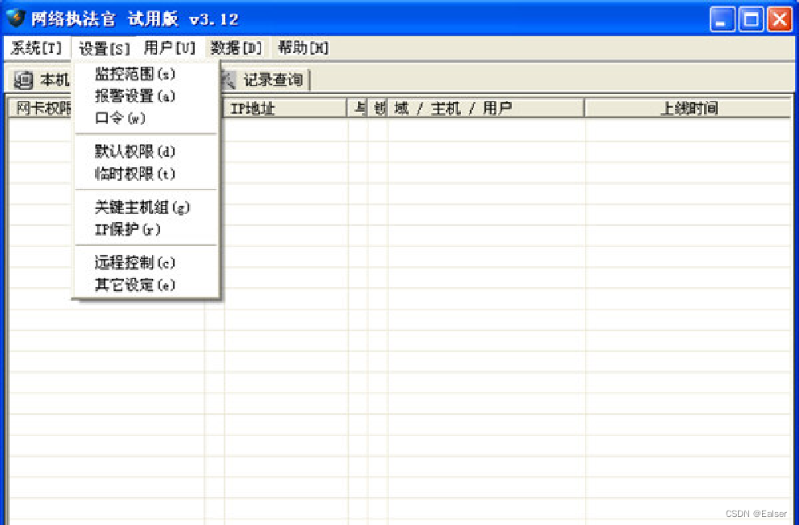The image size is (799, 525).
Task: Open the 用户[U] menu
Action: 169,48
